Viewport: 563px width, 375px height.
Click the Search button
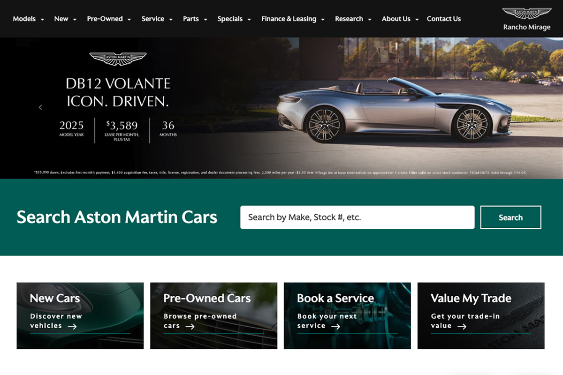[x=510, y=217]
